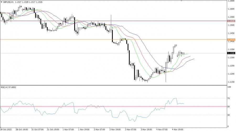Image resolution: width=236 pixels, height=131 pixels.
Task: Click the orange 1.1410 price level tag
Action: [231, 39]
